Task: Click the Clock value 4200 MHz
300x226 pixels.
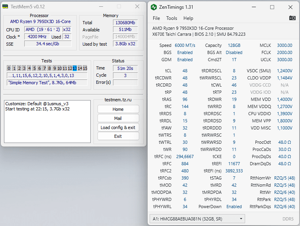Action: click(x=37, y=37)
